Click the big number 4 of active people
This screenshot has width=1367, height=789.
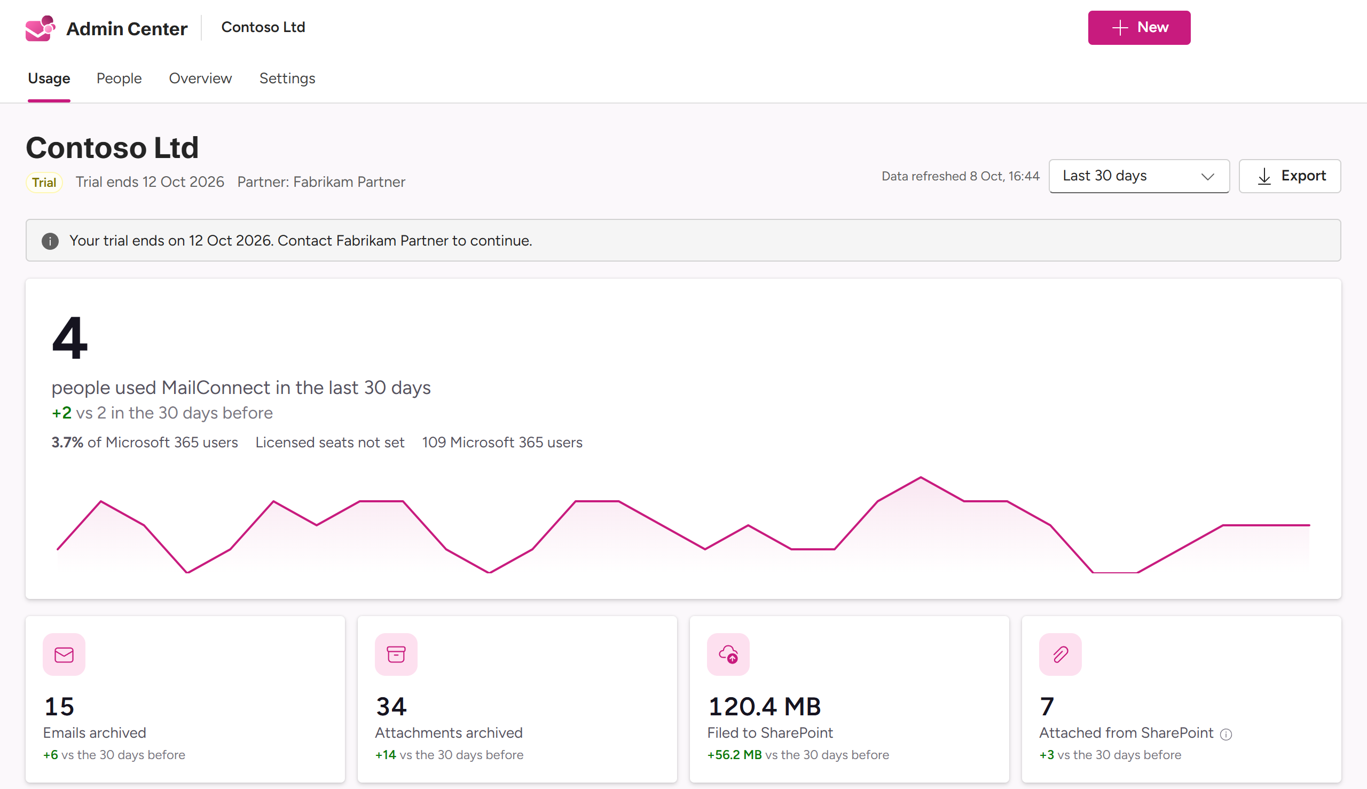point(70,338)
